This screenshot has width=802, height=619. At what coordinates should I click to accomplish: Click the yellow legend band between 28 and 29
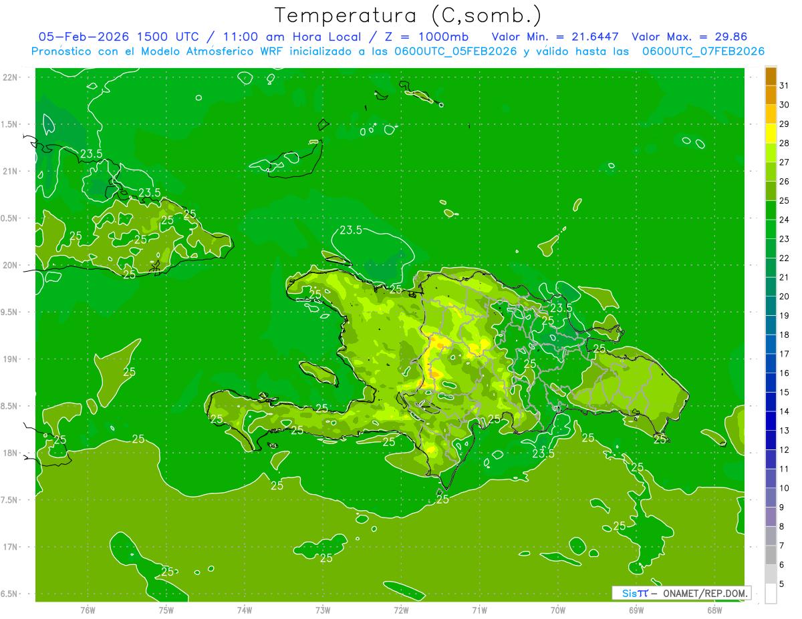[771, 134]
